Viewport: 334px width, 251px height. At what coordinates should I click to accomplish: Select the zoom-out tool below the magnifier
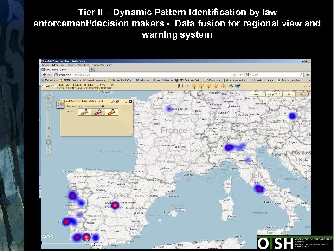[x=49, y=152]
